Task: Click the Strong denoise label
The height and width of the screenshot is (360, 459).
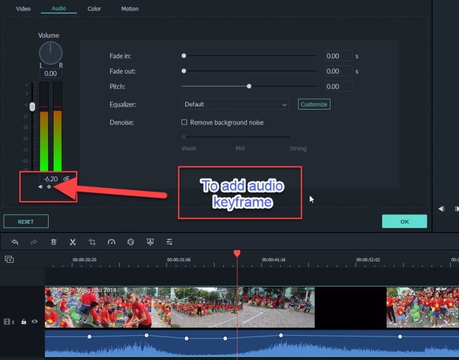Action: coord(297,148)
